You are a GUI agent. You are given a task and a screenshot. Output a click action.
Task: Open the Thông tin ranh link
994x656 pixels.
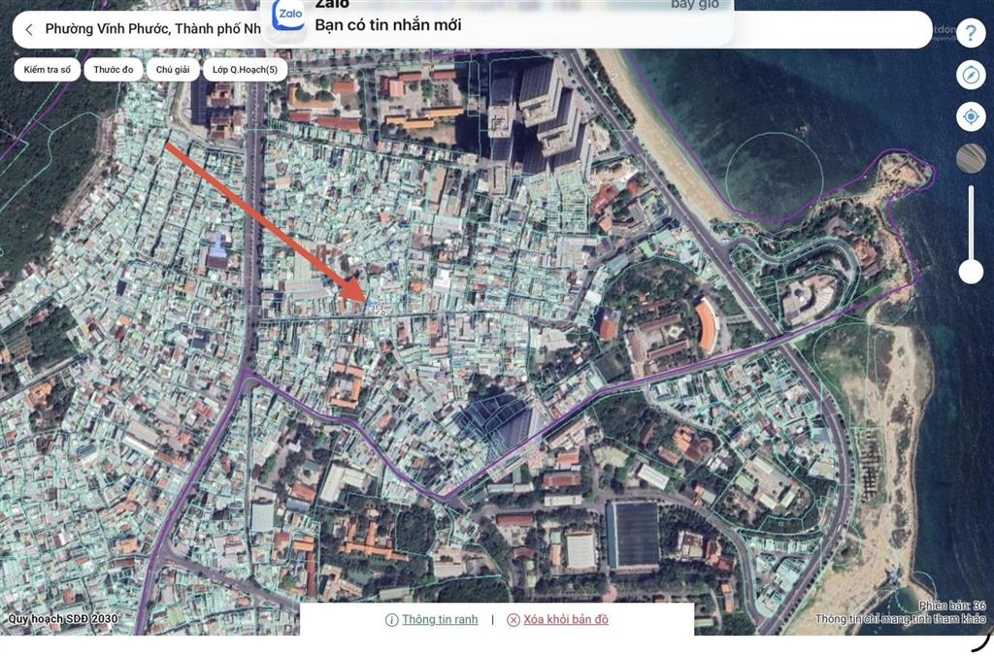click(x=440, y=619)
